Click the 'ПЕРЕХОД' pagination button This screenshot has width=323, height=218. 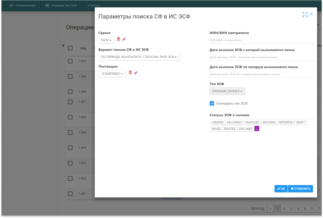tap(258, 209)
